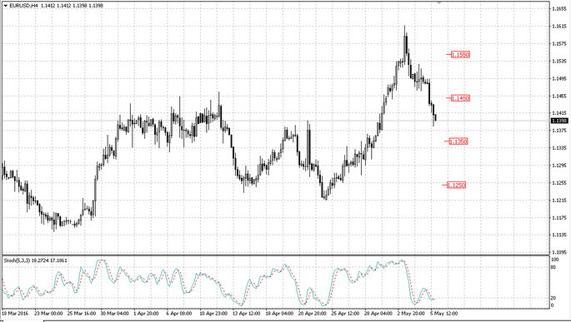Select the red 1.1350 price label
This screenshot has width=571, height=322.
click(458, 141)
